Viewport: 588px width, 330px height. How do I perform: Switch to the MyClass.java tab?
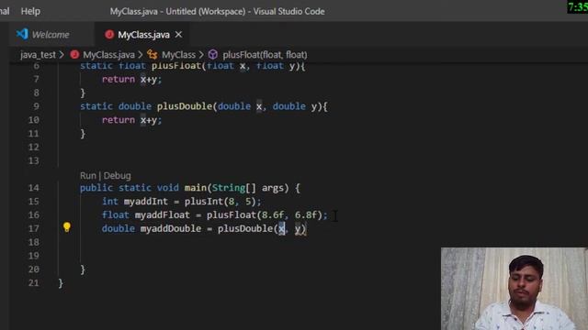143,35
